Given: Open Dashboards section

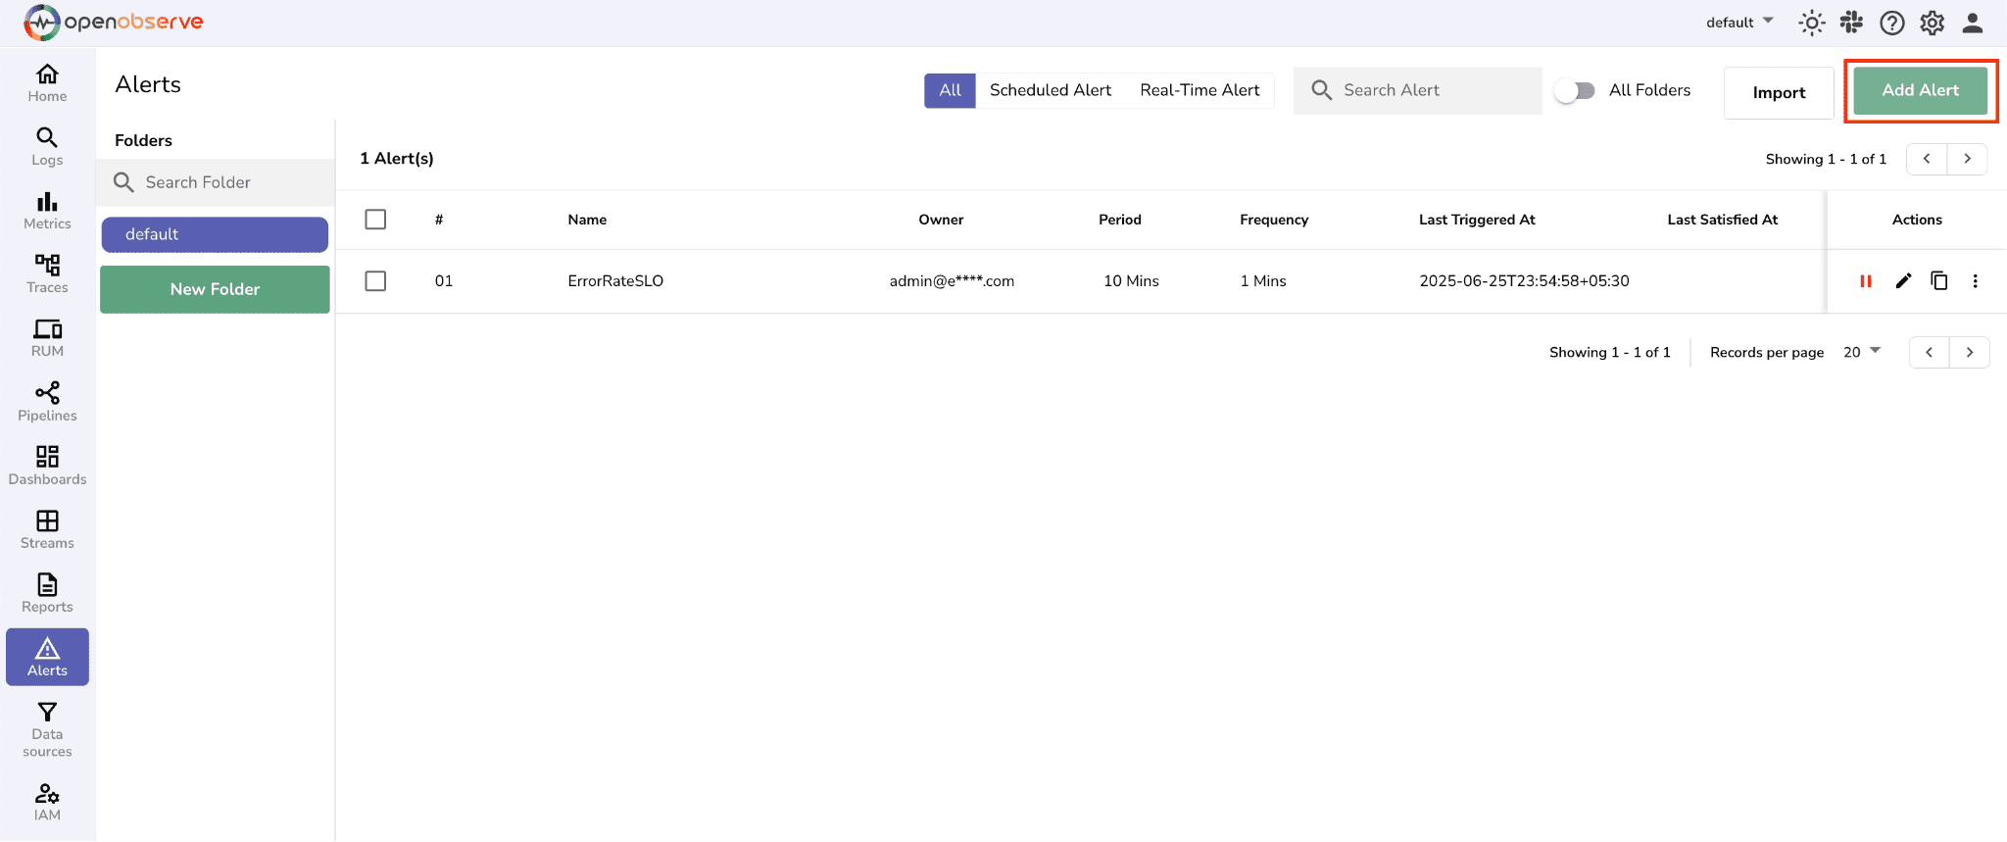Looking at the screenshot, I should 47,466.
